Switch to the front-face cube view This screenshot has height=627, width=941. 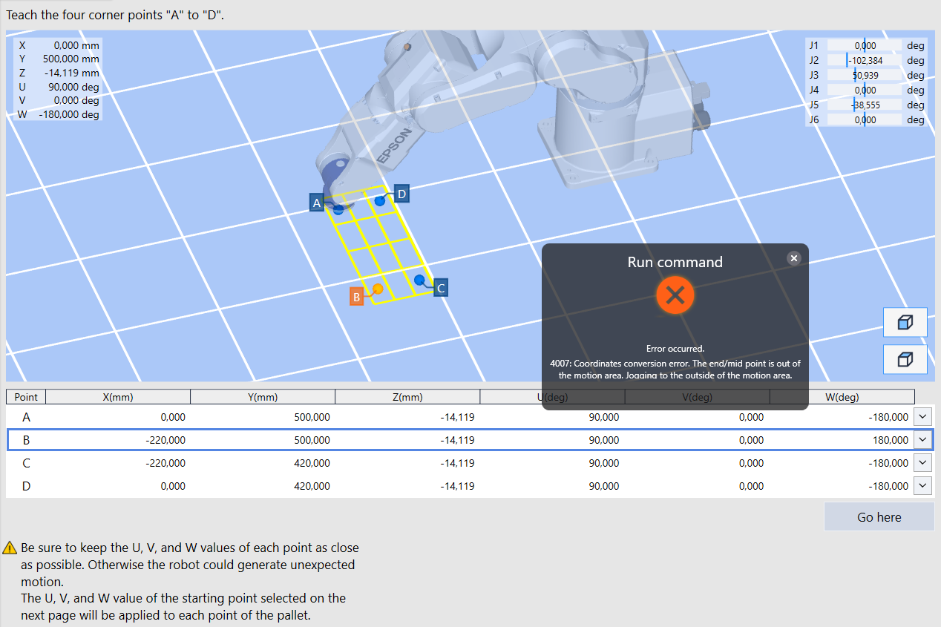[x=905, y=322]
